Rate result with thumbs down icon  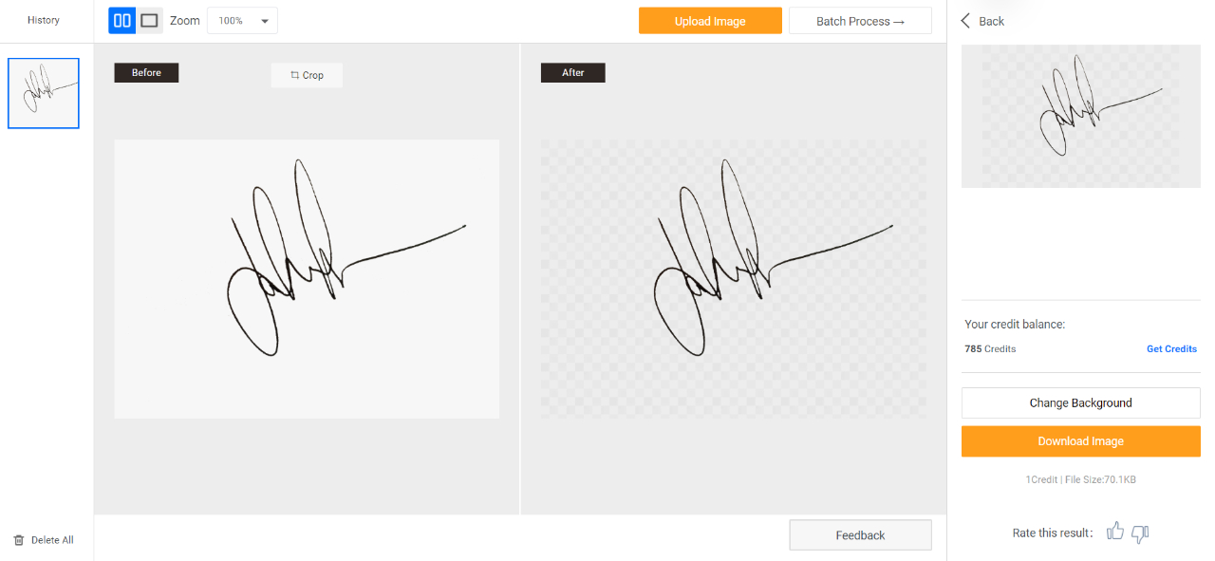(x=1141, y=533)
